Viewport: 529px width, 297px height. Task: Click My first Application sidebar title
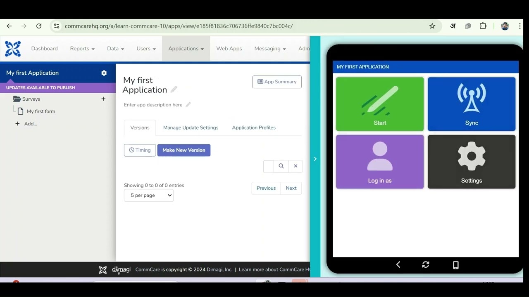(32, 73)
